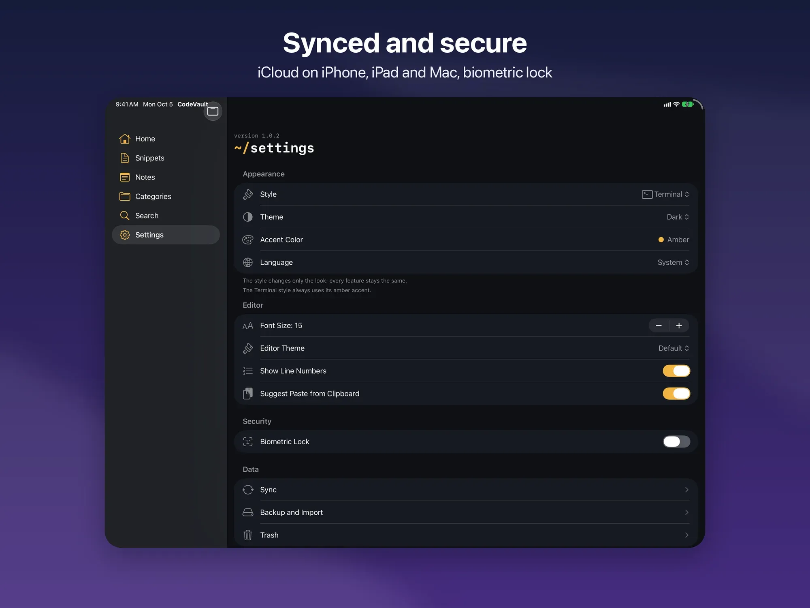Click the sync arrows icon
The image size is (810, 608).
point(248,490)
